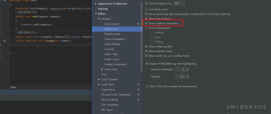The width and height of the screenshot is (271, 114).
Task: Select Postfix Completion entry
Action: (x=115, y=64)
